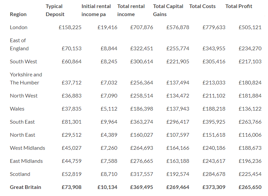
Task: Click Scotland total profit £225,454
Action: tap(250, 174)
